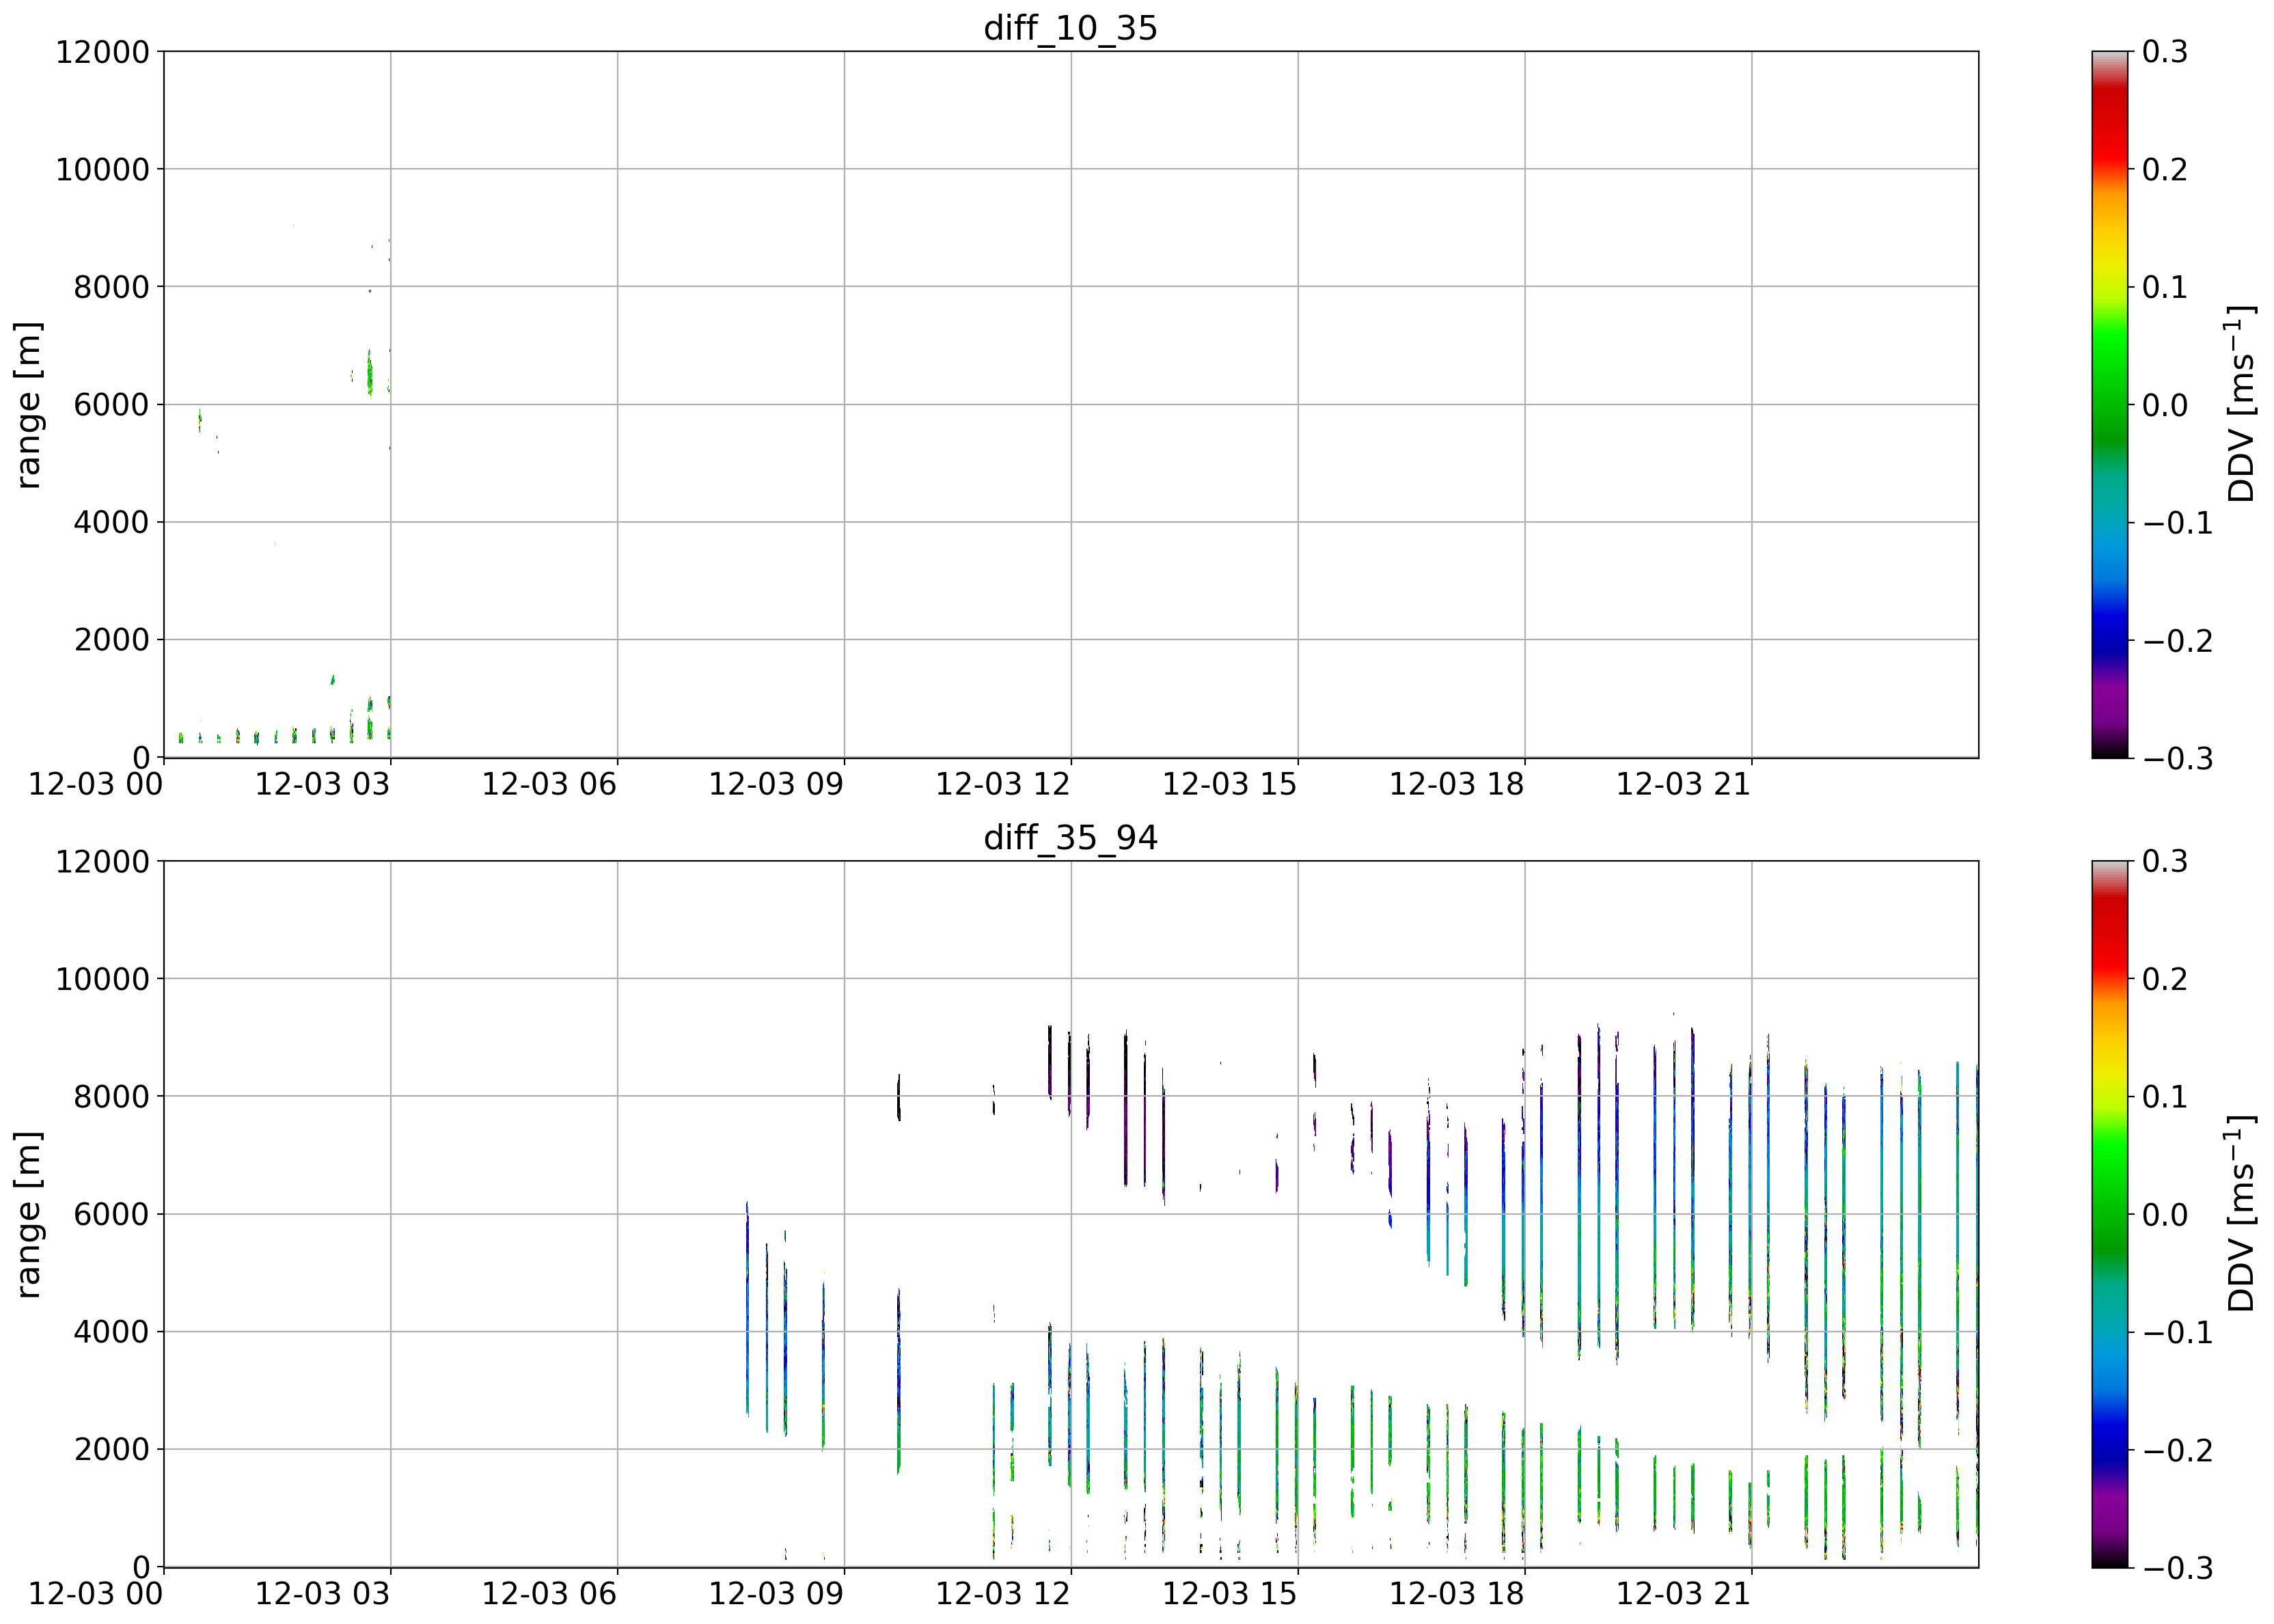
Task: Click the 0.2 tick on bottom colorbar
Action: point(2165,979)
